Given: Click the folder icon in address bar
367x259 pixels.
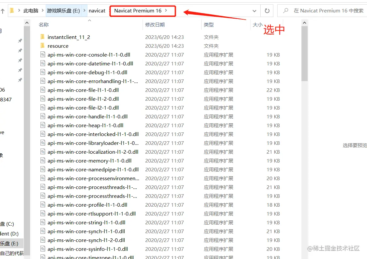Looking at the screenshot, I should pos(12,10).
